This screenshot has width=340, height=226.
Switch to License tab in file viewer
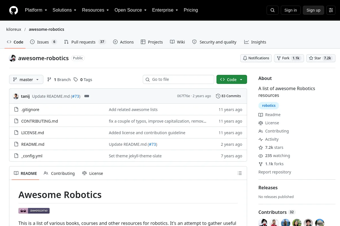[93, 173]
